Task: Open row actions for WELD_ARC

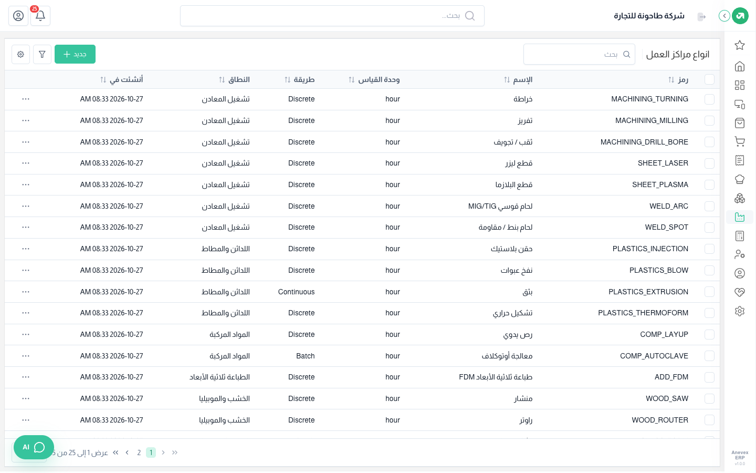Action: (x=26, y=206)
